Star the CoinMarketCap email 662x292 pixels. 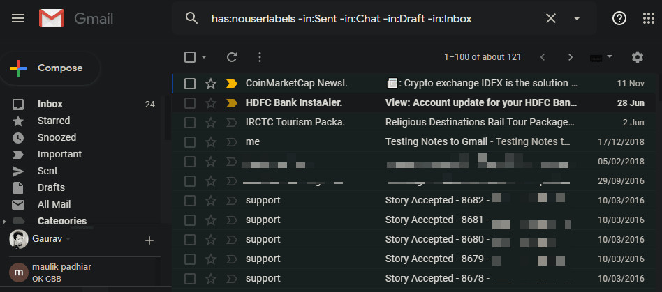pos(211,84)
